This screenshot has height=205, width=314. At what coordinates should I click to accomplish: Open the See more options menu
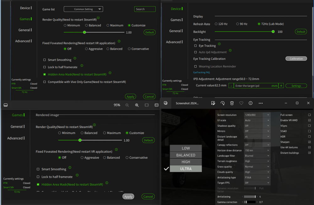point(260,103)
